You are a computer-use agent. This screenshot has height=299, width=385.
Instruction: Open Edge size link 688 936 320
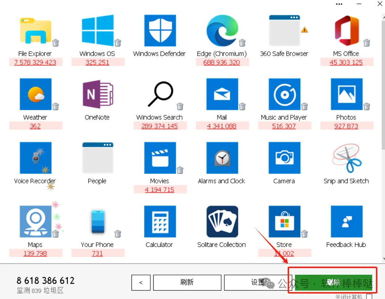[x=222, y=63]
